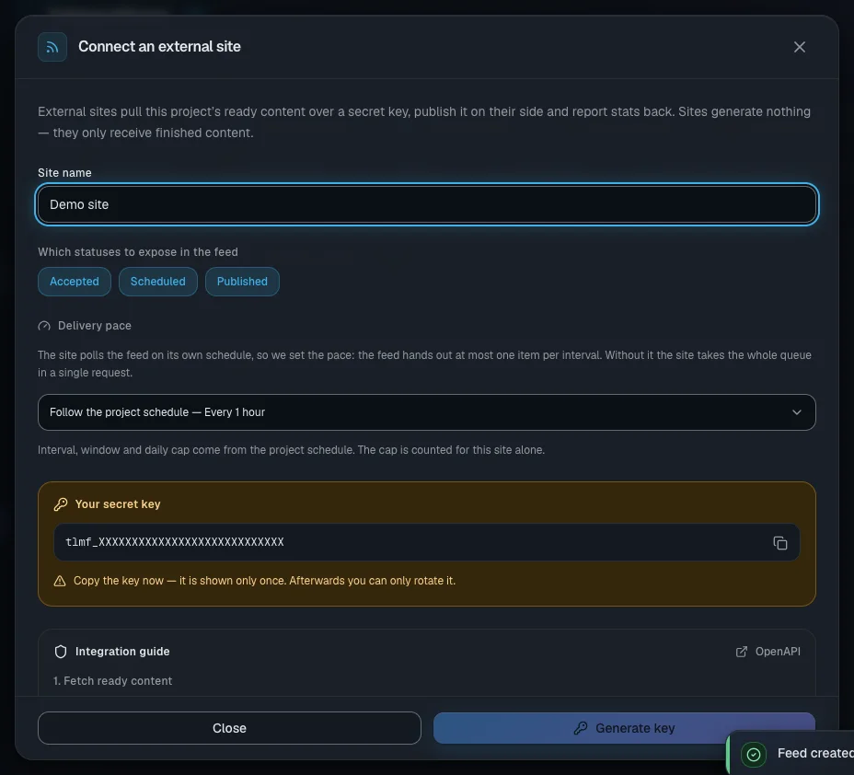Click the shield icon beside Integration guide
Viewport: 854px width, 775px height.
[61, 652]
